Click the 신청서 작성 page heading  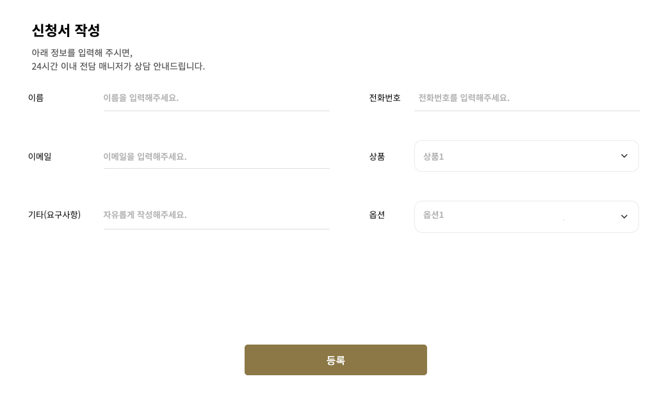click(66, 30)
